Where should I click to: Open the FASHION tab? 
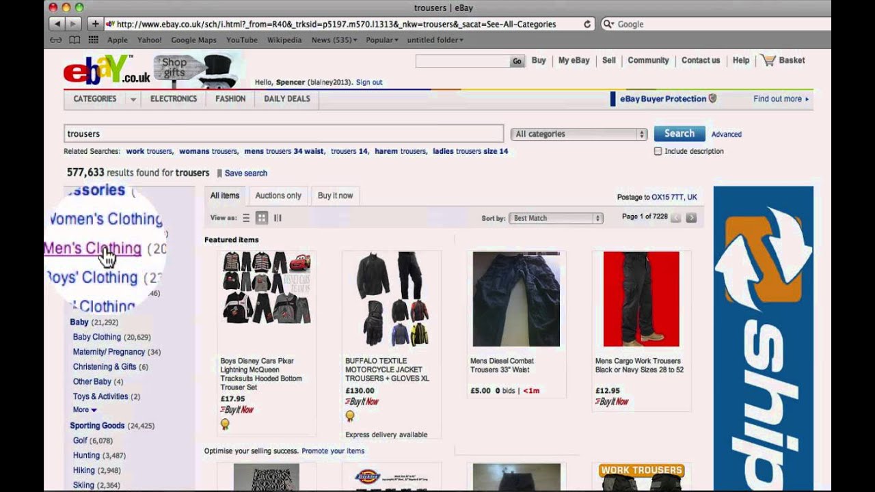click(230, 99)
